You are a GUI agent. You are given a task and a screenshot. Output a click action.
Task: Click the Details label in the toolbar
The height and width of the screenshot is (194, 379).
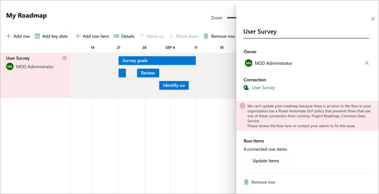pyautogui.click(x=128, y=36)
